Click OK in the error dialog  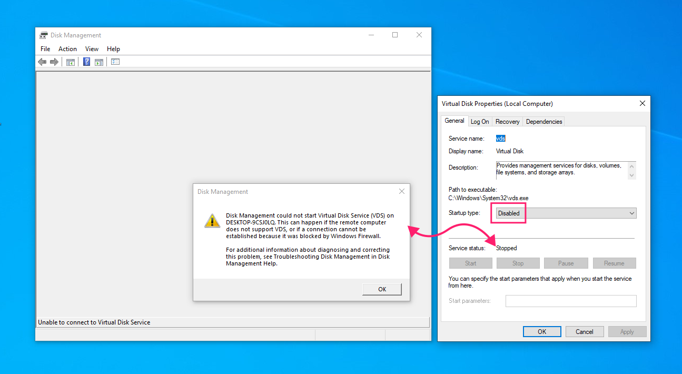pos(382,289)
